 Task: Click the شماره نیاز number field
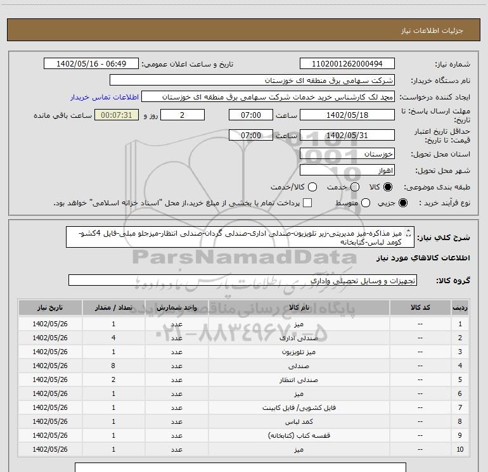click(347, 64)
